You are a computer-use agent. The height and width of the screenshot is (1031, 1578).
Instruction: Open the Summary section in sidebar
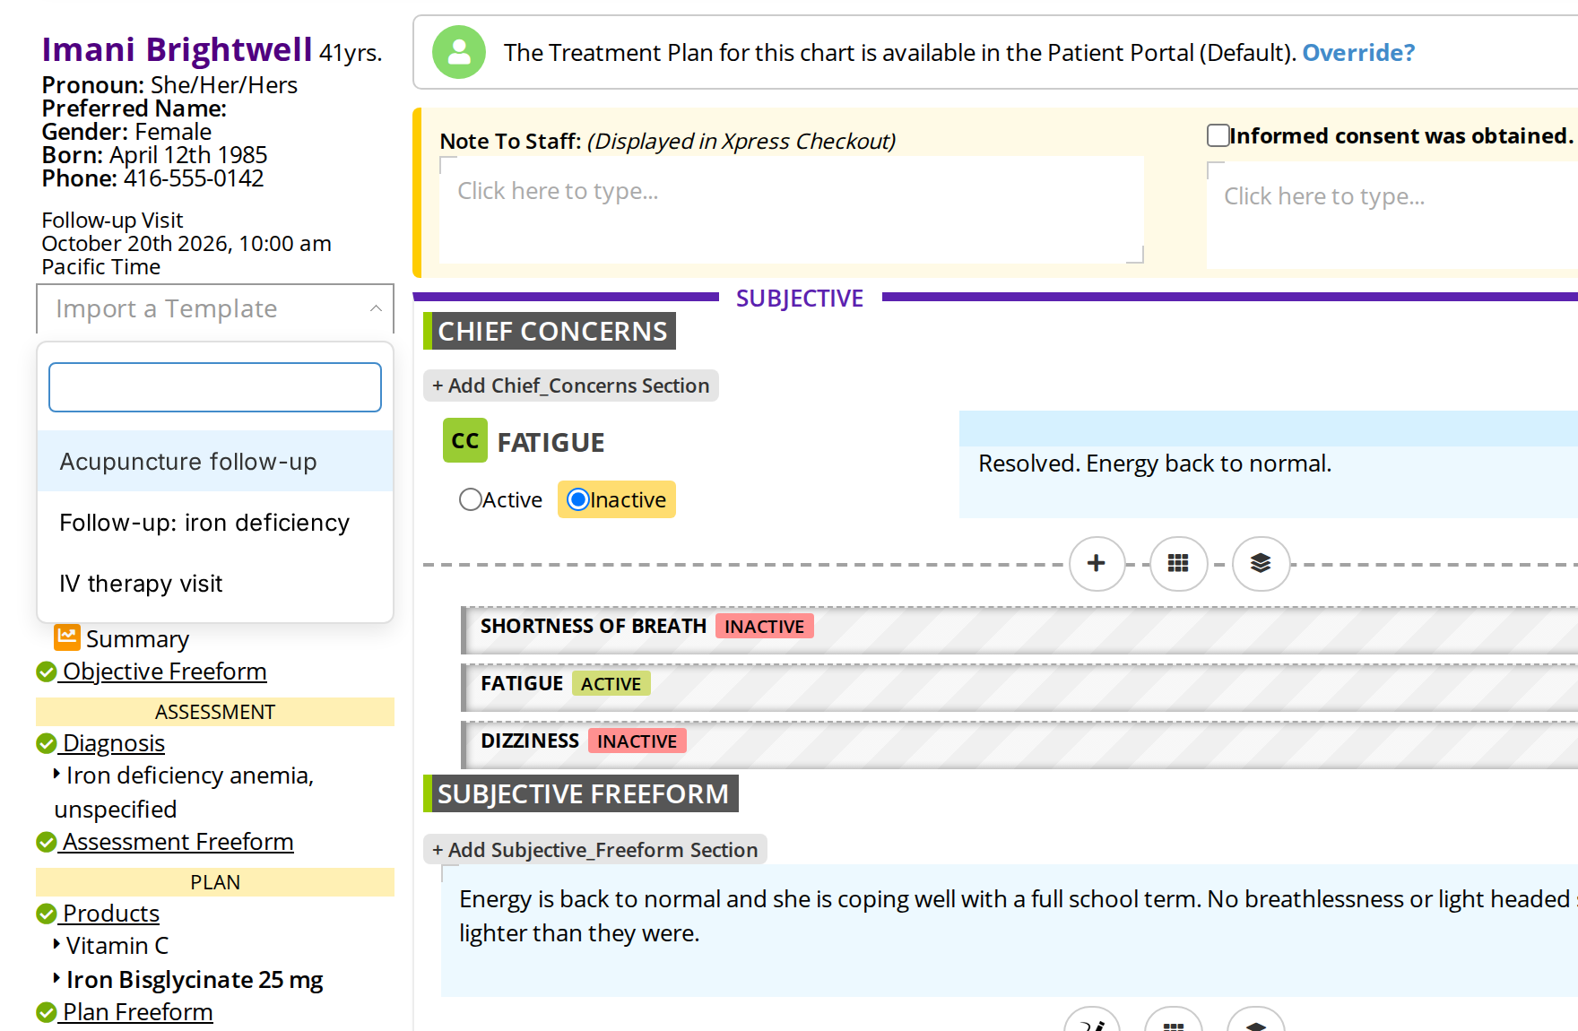(137, 638)
